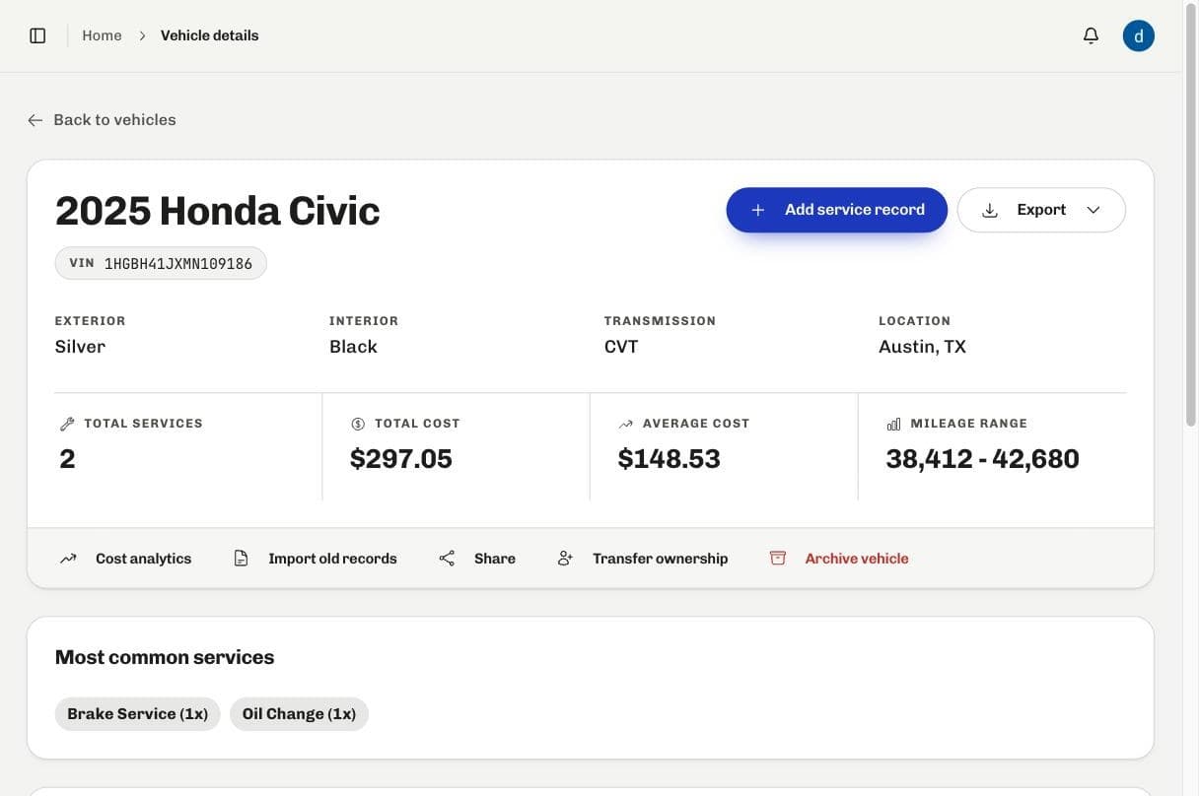Image resolution: width=1199 pixels, height=796 pixels.
Task: Click the trend icon by Average Cost
Action: 625,424
